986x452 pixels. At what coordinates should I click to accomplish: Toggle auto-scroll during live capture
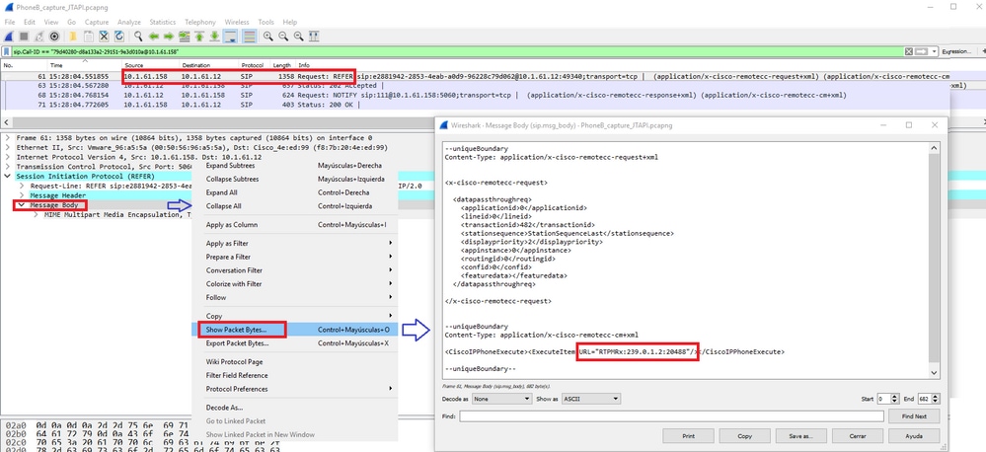coord(230,36)
